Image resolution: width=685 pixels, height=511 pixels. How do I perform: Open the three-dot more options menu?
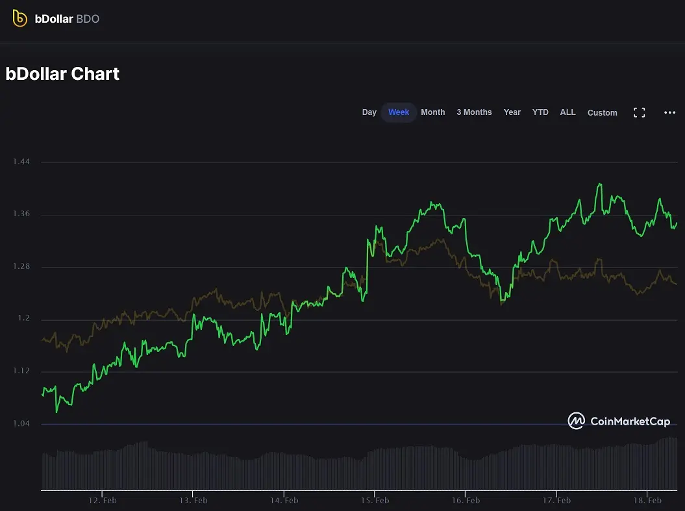(669, 113)
